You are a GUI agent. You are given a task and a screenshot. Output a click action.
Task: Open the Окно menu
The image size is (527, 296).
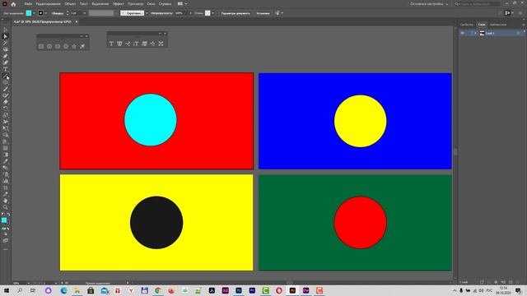[151, 4]
